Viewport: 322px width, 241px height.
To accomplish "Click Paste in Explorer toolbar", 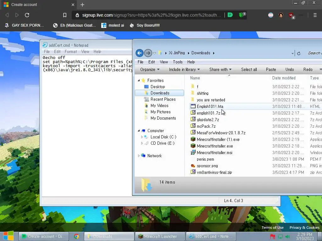I will (271, 69).
